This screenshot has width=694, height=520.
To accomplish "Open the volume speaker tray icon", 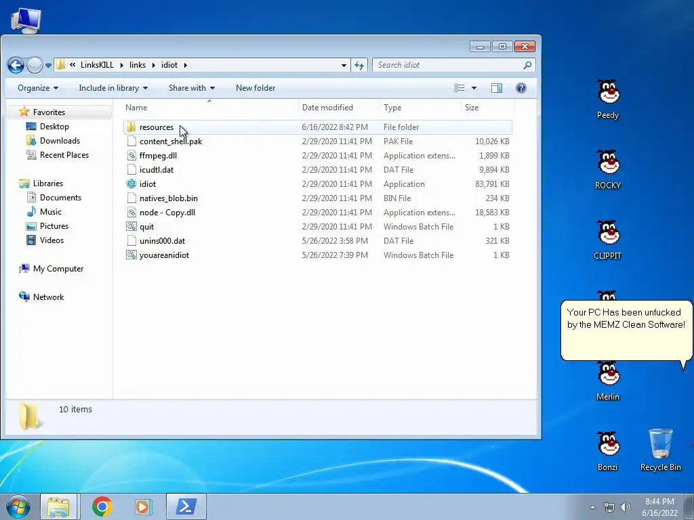I will (x=626, y=507).
